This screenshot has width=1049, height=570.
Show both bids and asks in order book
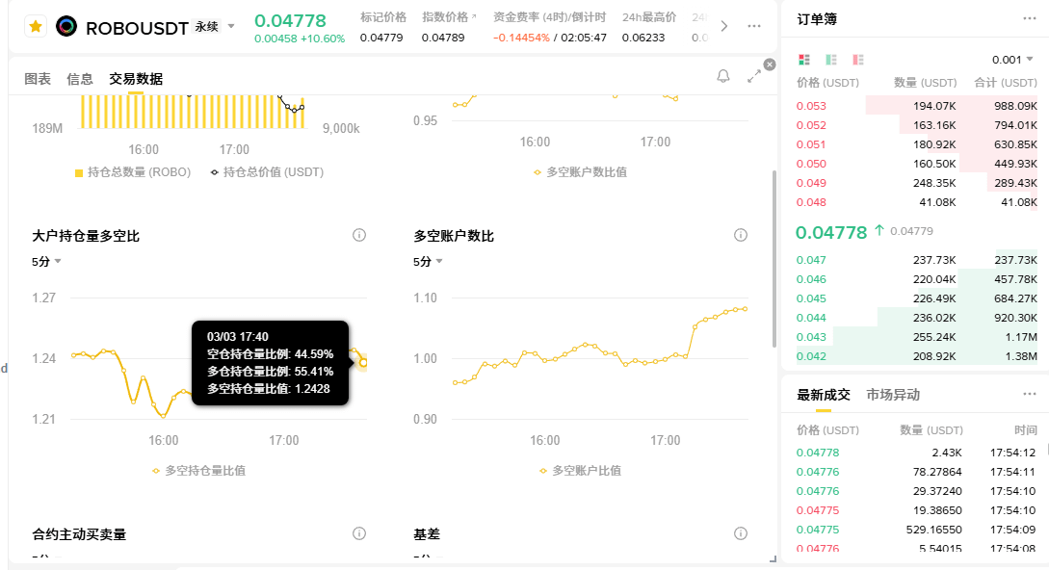coord(804,60)
